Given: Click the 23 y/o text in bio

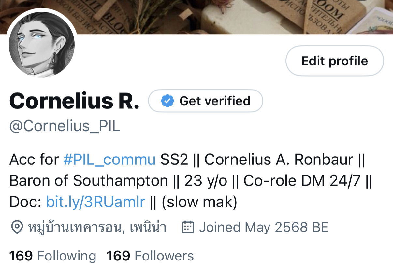Looking at the screenshot, I should point(205,181).
